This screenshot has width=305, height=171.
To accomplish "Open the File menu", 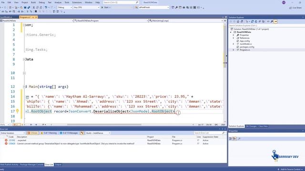I will [x=3, y=2].
